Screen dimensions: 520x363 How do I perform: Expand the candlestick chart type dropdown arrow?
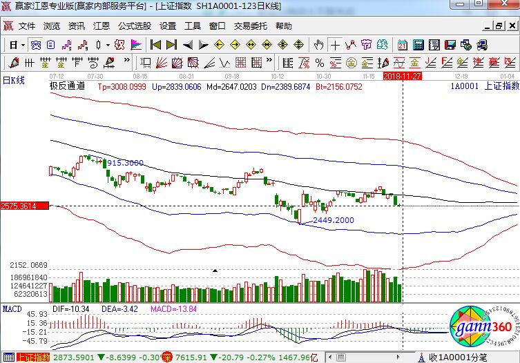coord(107,45)
